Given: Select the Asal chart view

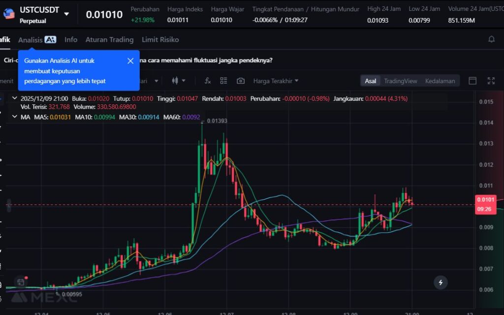Looking at the screenshot, I should click(x=370, y=81).
